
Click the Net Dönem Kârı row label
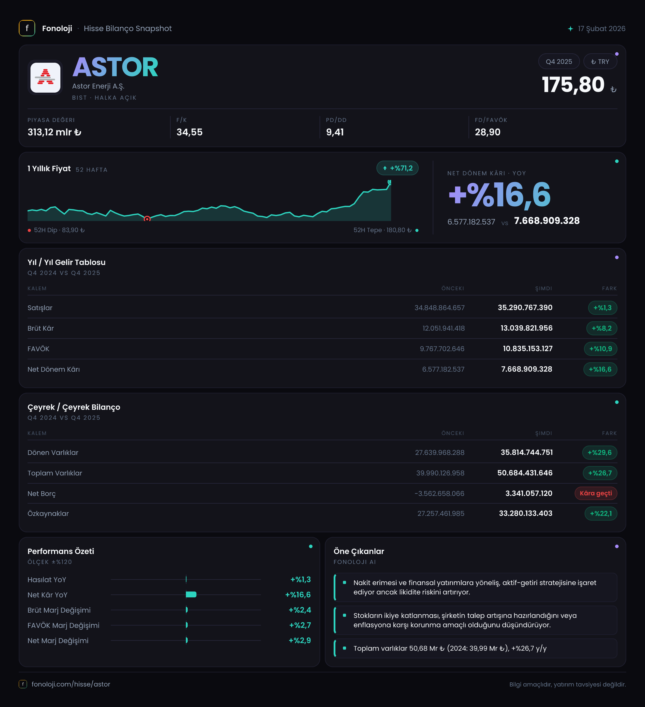54,369
